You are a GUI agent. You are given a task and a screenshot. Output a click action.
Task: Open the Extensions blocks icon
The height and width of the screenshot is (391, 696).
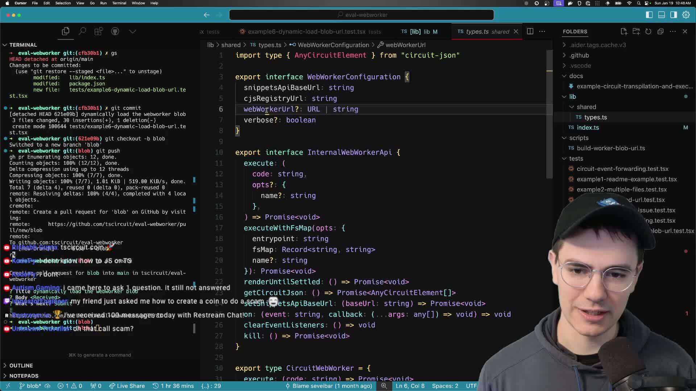99,31
